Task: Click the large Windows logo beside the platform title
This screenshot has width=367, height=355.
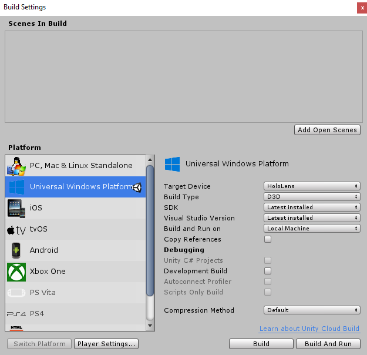Action: (x=172, y=164)
